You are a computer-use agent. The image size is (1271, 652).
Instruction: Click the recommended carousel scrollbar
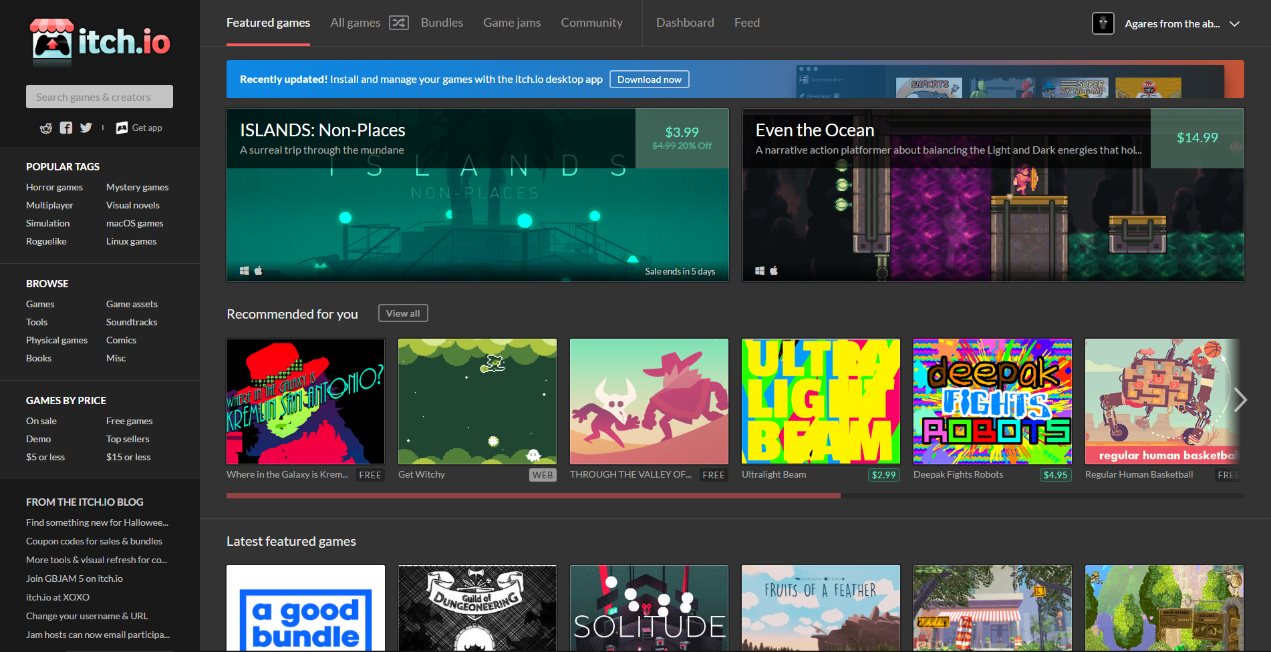point(533,496)
